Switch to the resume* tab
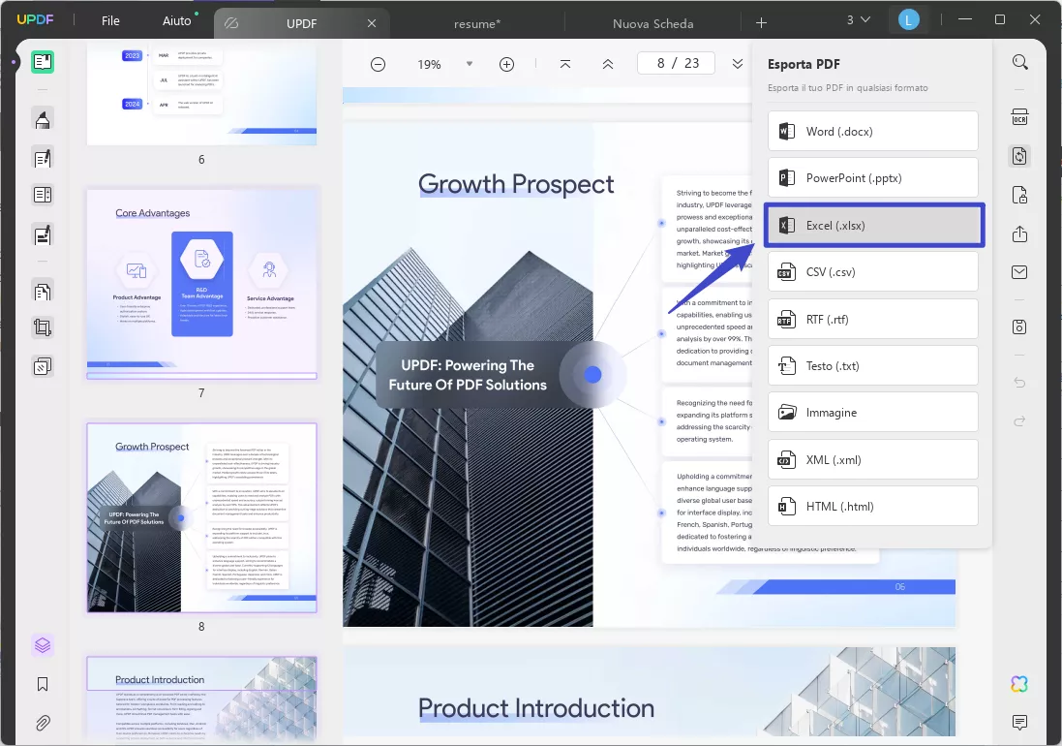This screenshot has width=1062, height=746. tap(477, 23)
